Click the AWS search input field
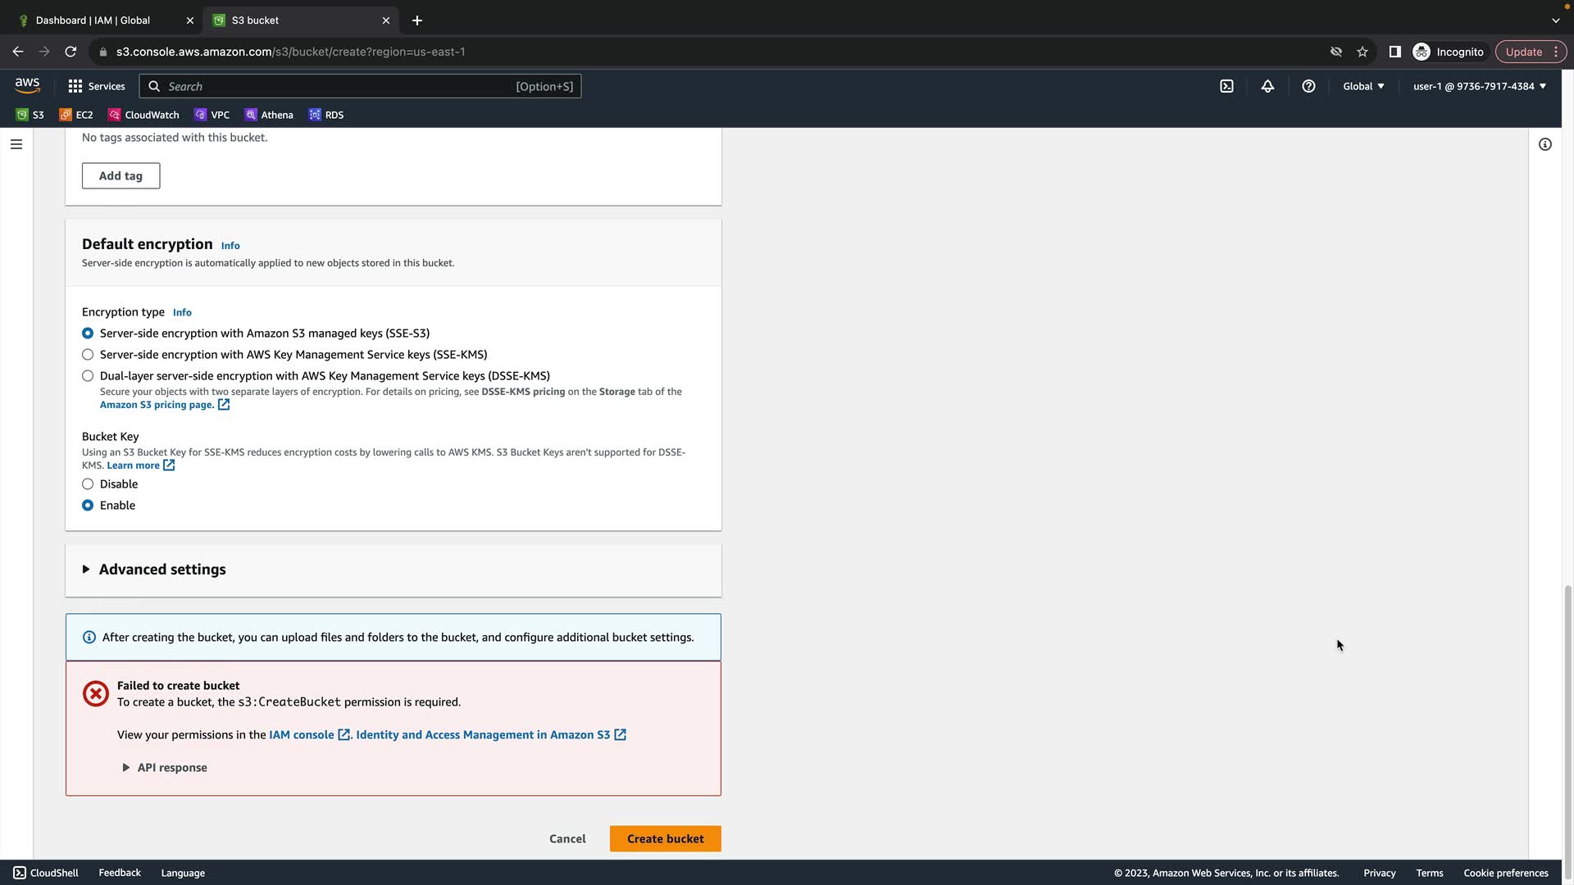 point(336,86)
